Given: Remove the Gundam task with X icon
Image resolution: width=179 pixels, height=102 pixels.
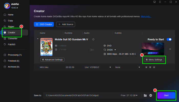Looking at the screenshot, I should pyautogui.click(x=170, y=49).
